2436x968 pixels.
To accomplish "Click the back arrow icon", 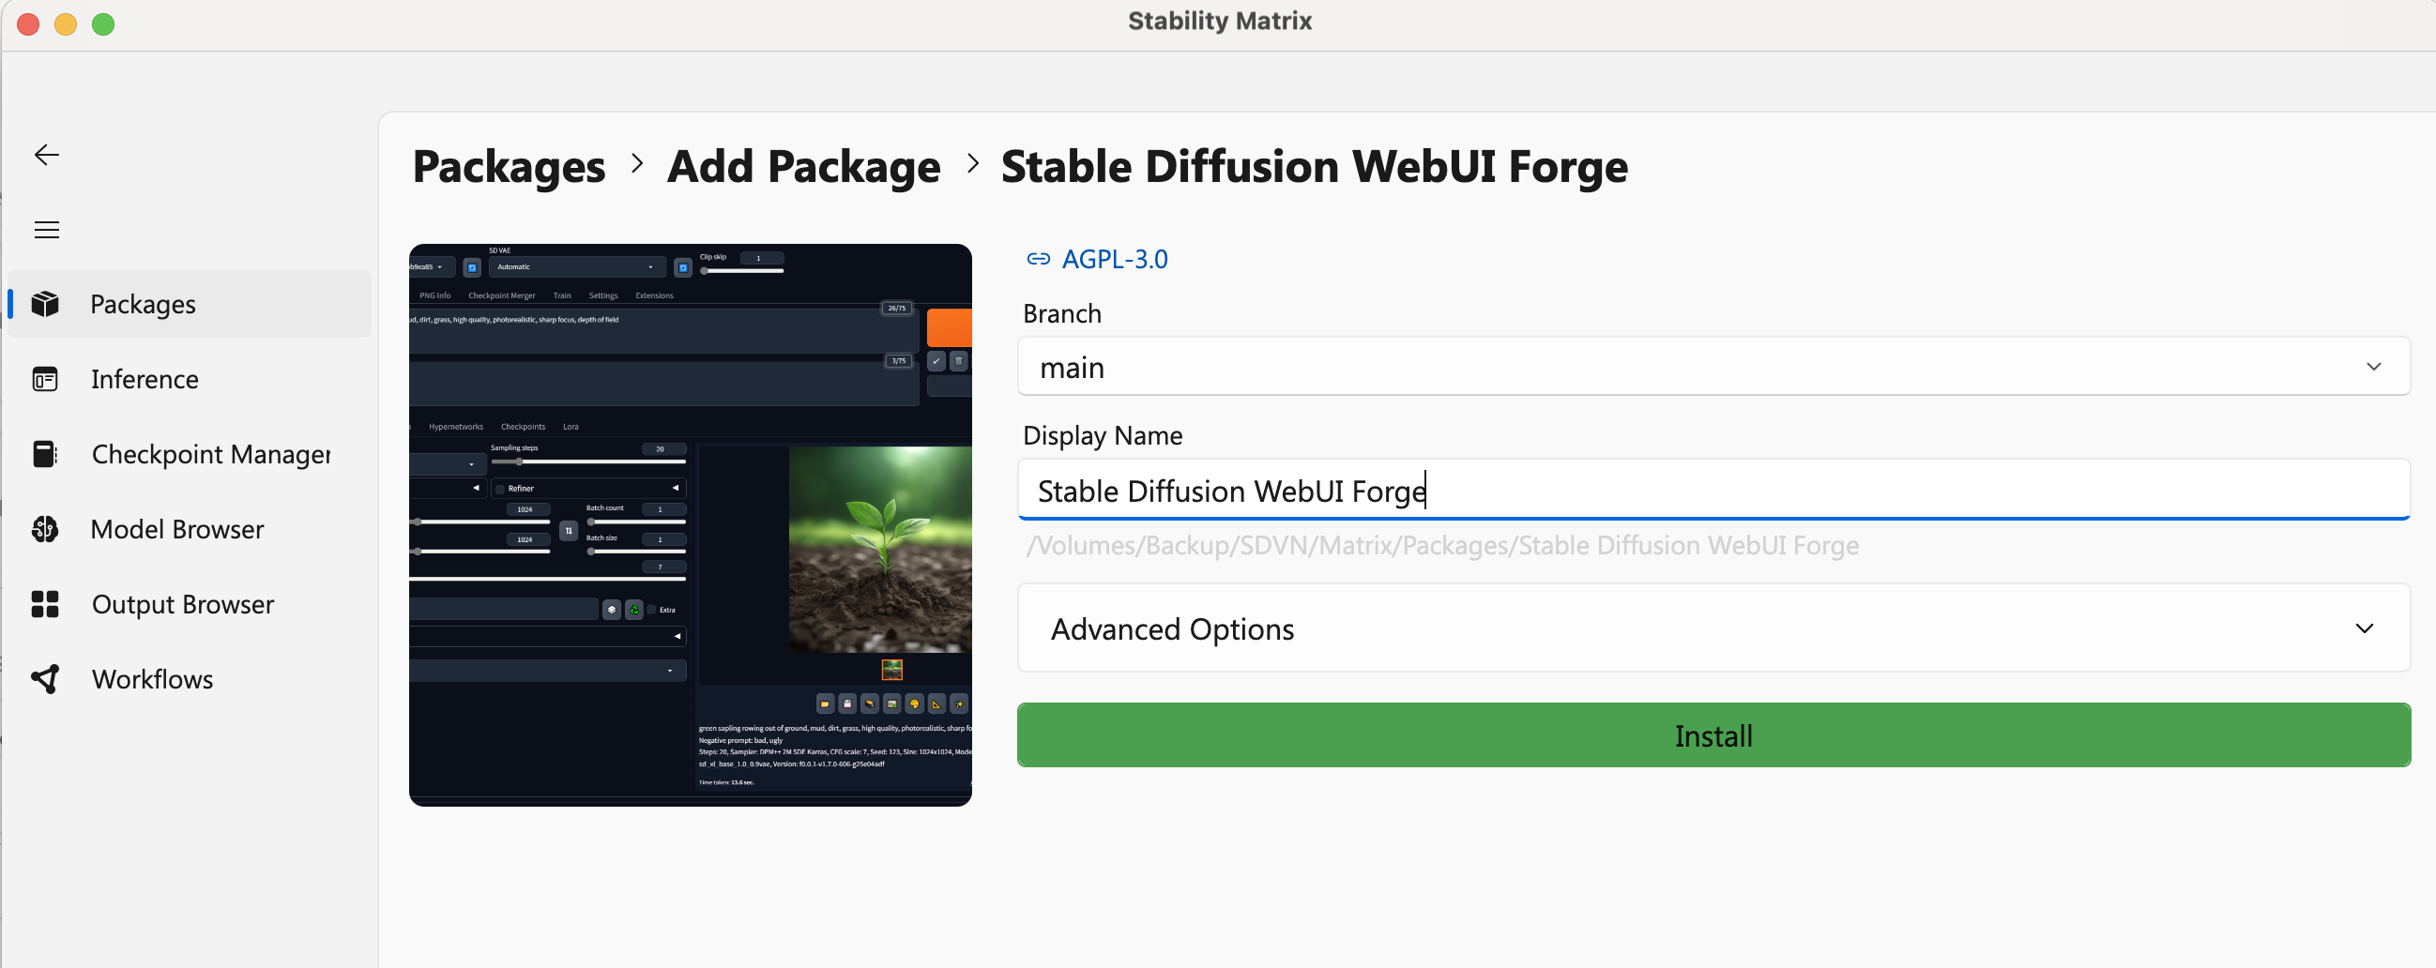I will (x=46, y=155).
